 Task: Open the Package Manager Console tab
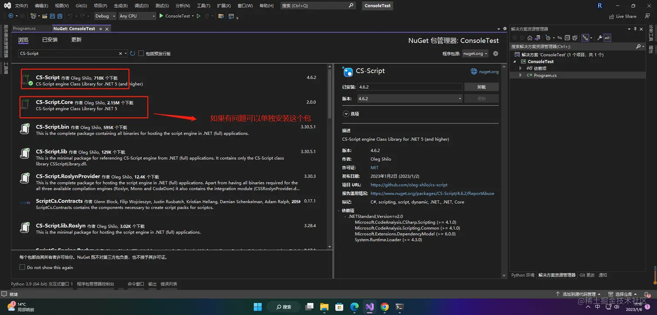tap(96, 284)
